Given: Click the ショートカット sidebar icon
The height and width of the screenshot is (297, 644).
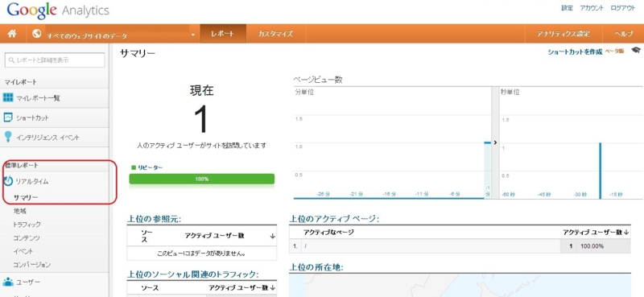Looking at the screenshot, I should coord(8,118).
